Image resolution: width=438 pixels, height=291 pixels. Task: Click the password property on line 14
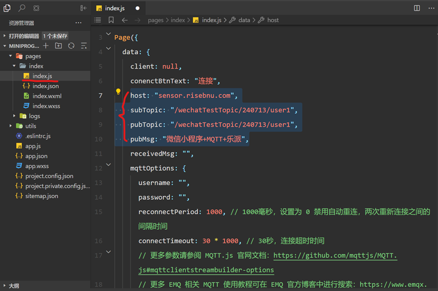[x=154, y=197]
